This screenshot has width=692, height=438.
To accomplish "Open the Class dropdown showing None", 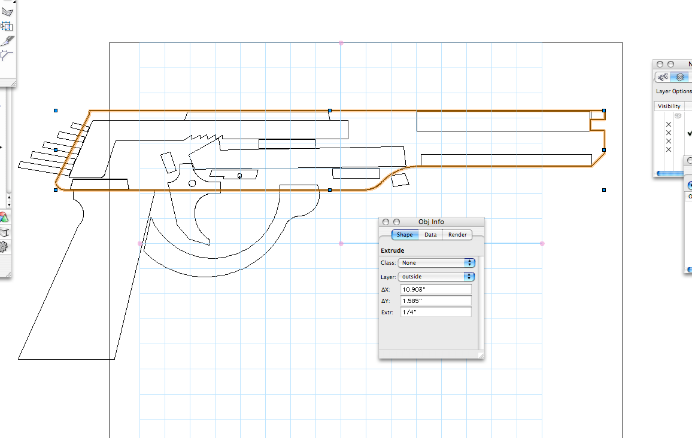I will tap(436, 262).
